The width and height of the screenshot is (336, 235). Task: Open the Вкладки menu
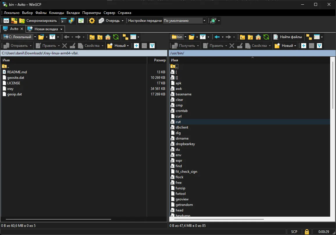click(73, 13)
